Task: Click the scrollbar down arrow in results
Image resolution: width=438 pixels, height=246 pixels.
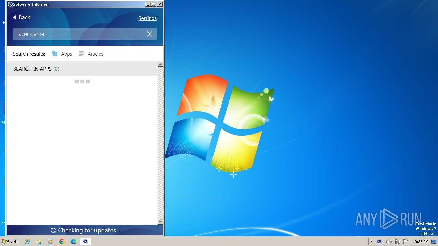Action: tap(160, 222)
